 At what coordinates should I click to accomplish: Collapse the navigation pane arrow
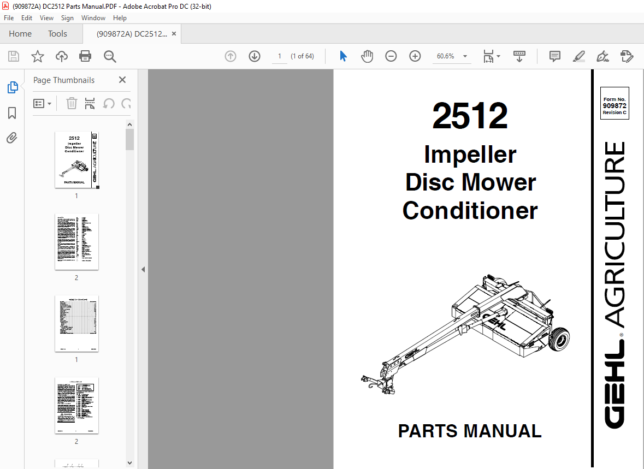click(x=143, y=269)
